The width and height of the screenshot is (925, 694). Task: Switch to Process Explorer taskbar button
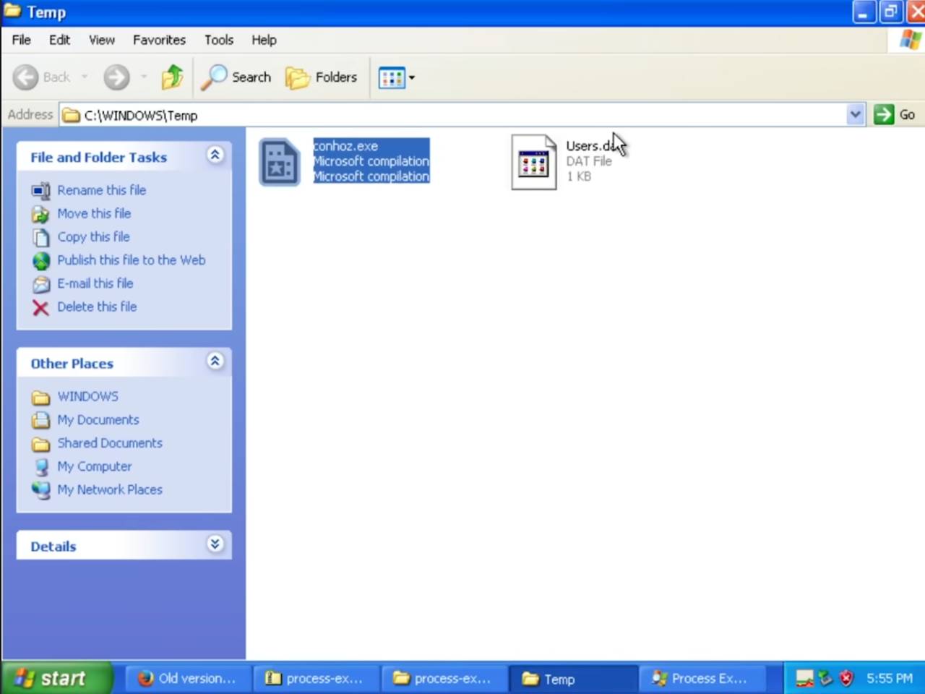tap(701, 678)
